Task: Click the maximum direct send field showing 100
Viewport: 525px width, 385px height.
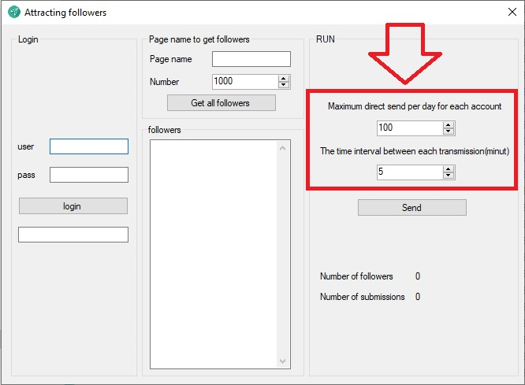Action: click(408, 128)
